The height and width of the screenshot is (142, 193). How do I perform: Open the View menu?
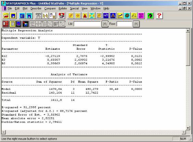(85, 9)
